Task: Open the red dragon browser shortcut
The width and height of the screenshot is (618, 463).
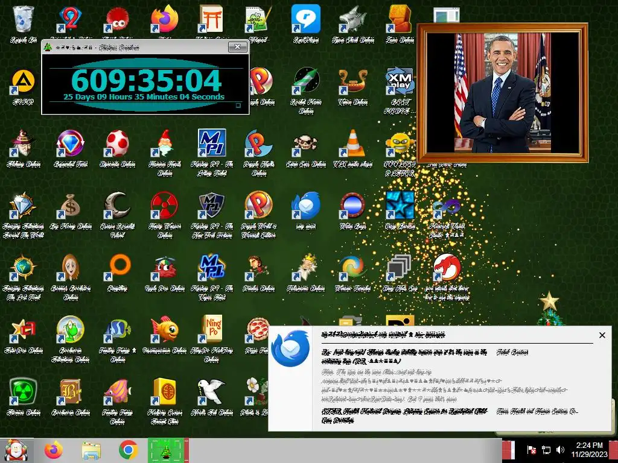Action: click(x=447, y=268)
